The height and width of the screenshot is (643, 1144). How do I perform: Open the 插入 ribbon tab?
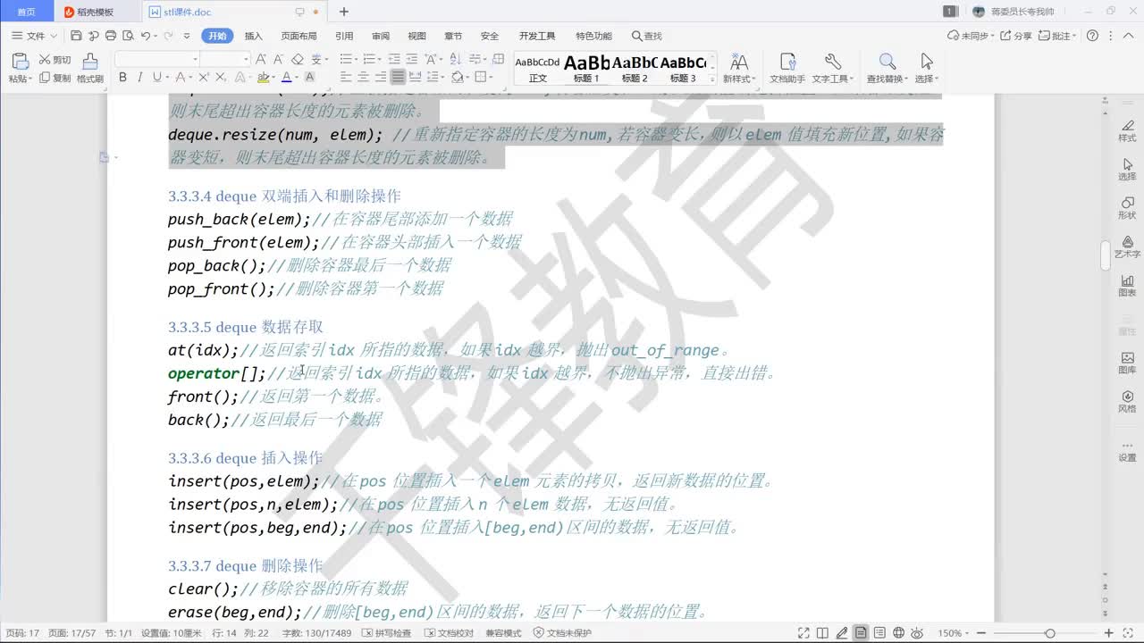point(254,36)
